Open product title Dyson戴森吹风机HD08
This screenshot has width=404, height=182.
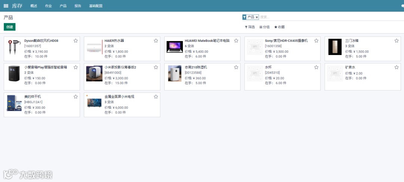(41, 41)
